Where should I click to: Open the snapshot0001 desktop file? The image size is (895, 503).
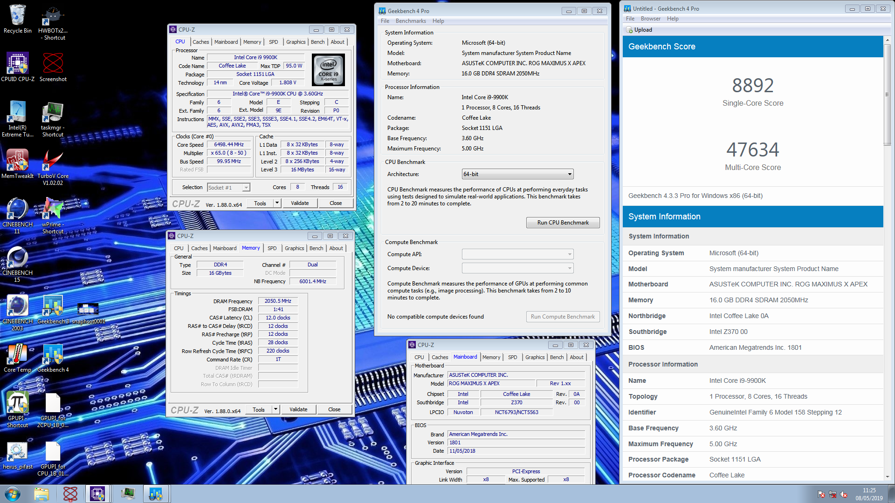[88, 312]
